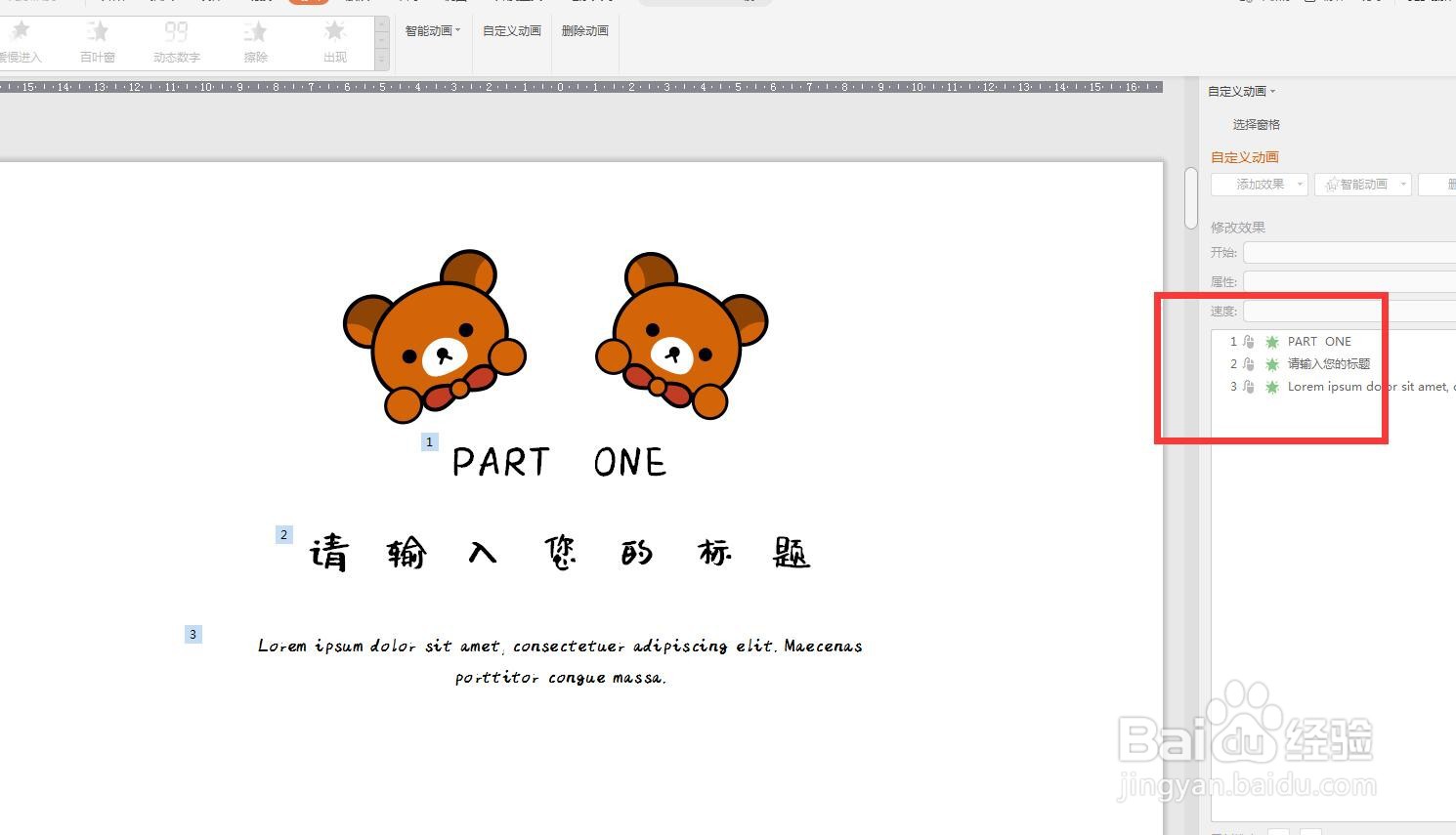Click the 删除动画 ribbon button
Image resolution: width=1456 pixels, height=835 pixels.
click(585, 31)
